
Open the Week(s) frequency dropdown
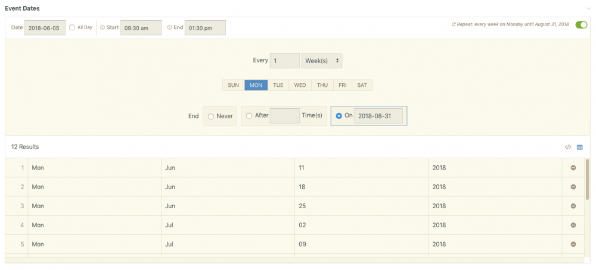point(322,61)
